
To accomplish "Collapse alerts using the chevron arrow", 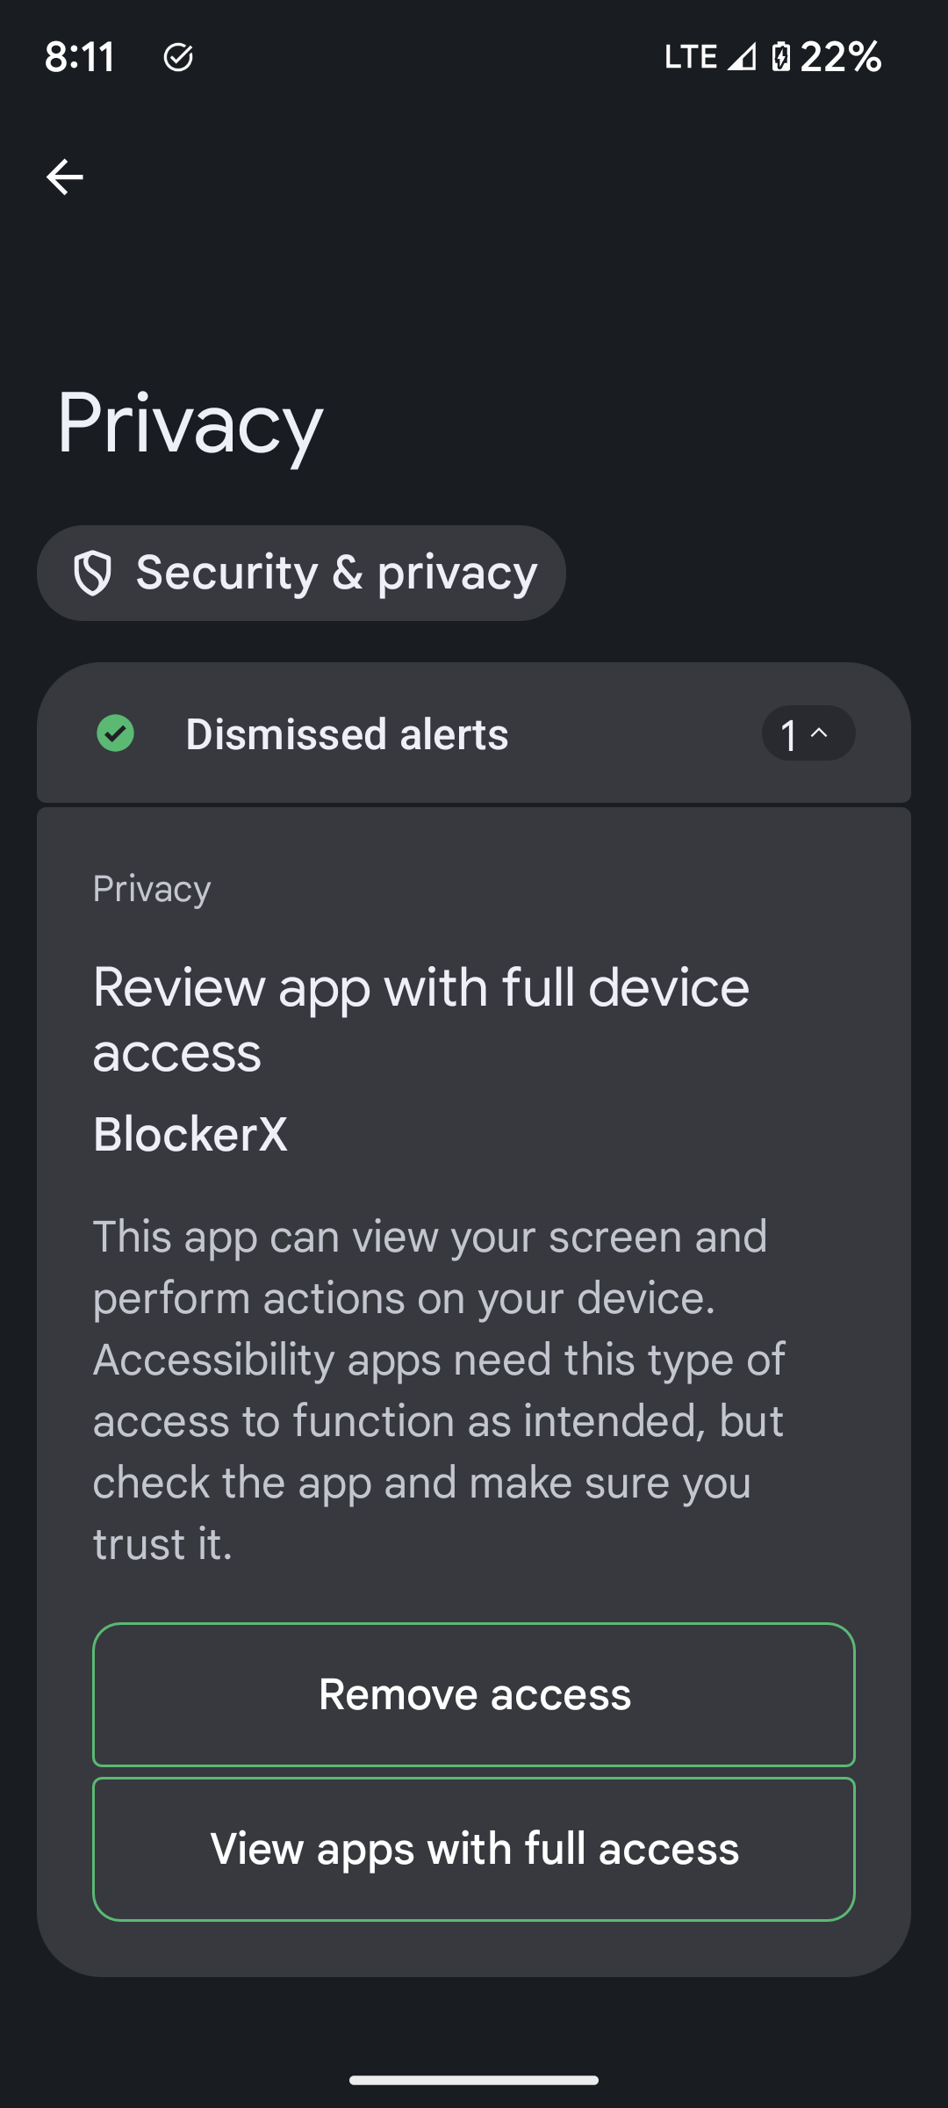I will click(x=818, y=733).
